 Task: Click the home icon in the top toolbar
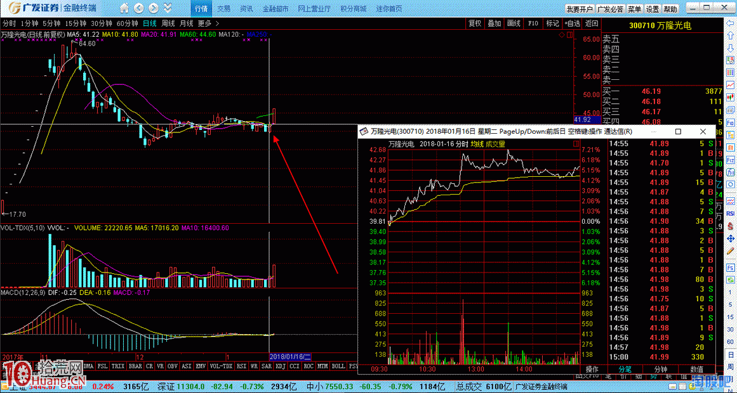point(124,9)
